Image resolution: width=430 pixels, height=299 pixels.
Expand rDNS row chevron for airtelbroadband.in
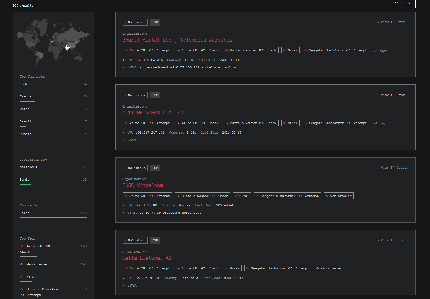point(123,68)
